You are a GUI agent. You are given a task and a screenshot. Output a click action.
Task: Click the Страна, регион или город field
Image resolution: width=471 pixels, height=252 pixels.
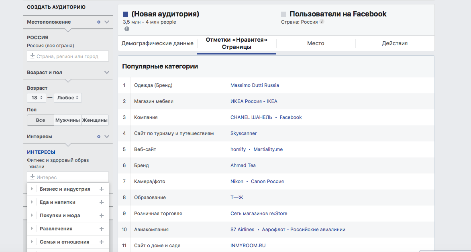[x=68, y=56]
